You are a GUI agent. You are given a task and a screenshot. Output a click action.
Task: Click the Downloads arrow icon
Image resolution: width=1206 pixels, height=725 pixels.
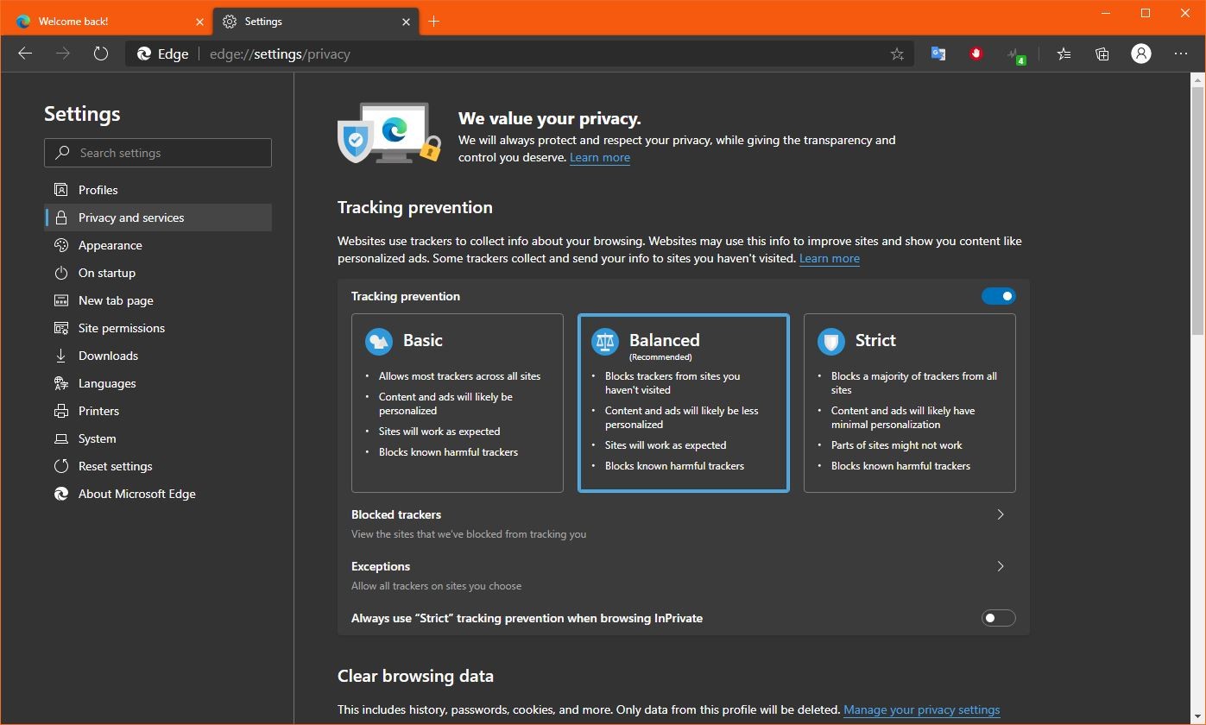point(60,356)
